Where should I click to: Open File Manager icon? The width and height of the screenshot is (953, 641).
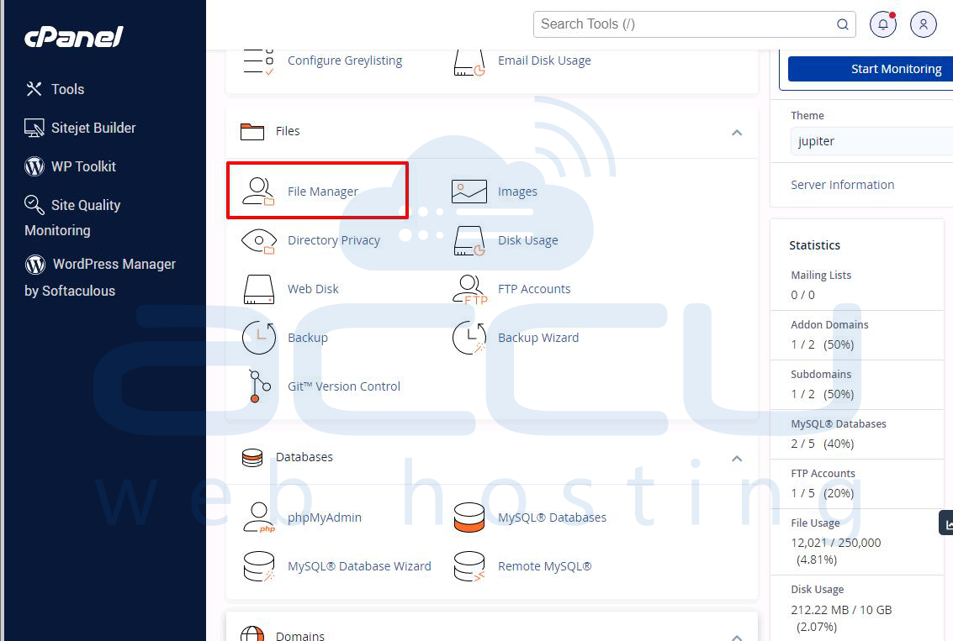pyautogui.click(x=259, y=192)
